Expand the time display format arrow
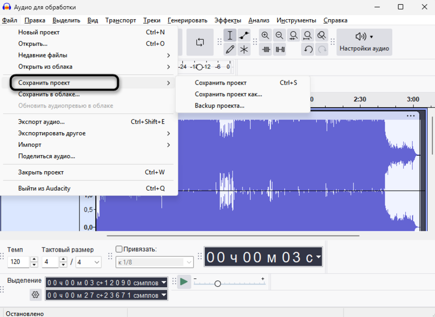The image size is (435, 317). pyautogui.click(x=318, y=256)
